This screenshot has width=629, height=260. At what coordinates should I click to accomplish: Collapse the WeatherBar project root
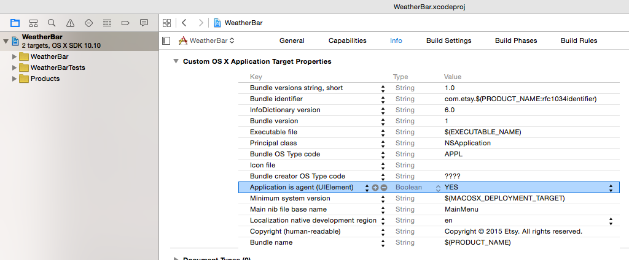pyautogui.click(x=6, y=41)
